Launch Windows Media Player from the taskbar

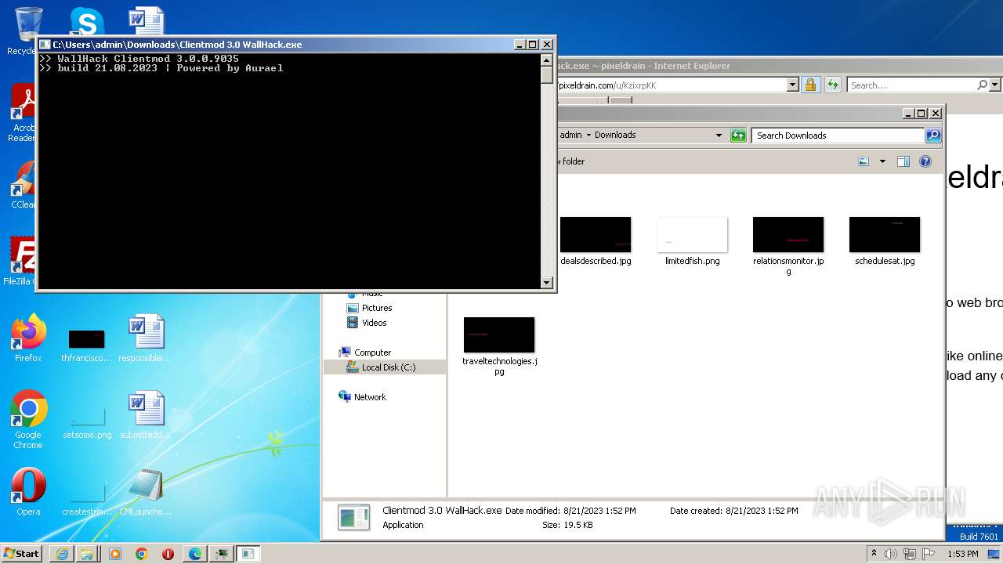pyautogui.click(x=114, y=554)
